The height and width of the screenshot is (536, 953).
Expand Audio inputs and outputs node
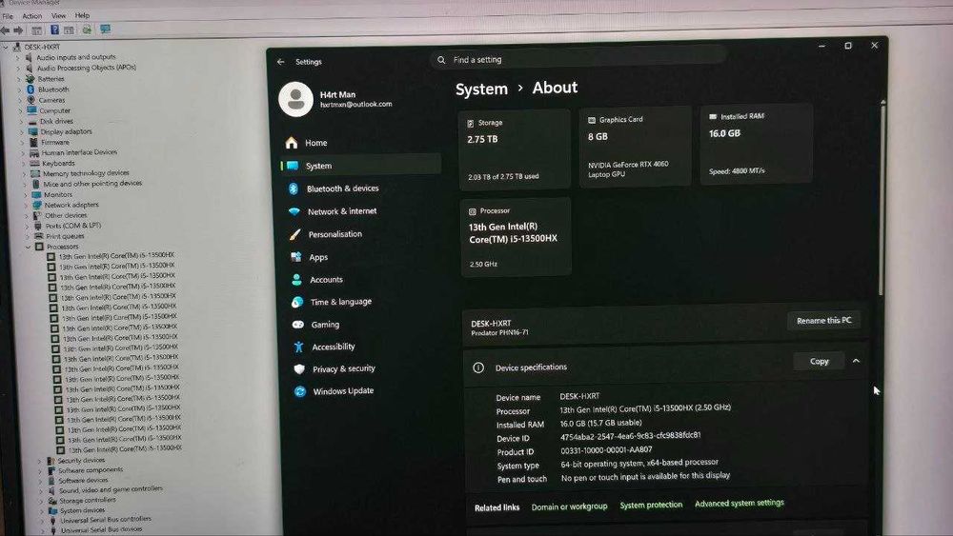(x=18, y=58)
